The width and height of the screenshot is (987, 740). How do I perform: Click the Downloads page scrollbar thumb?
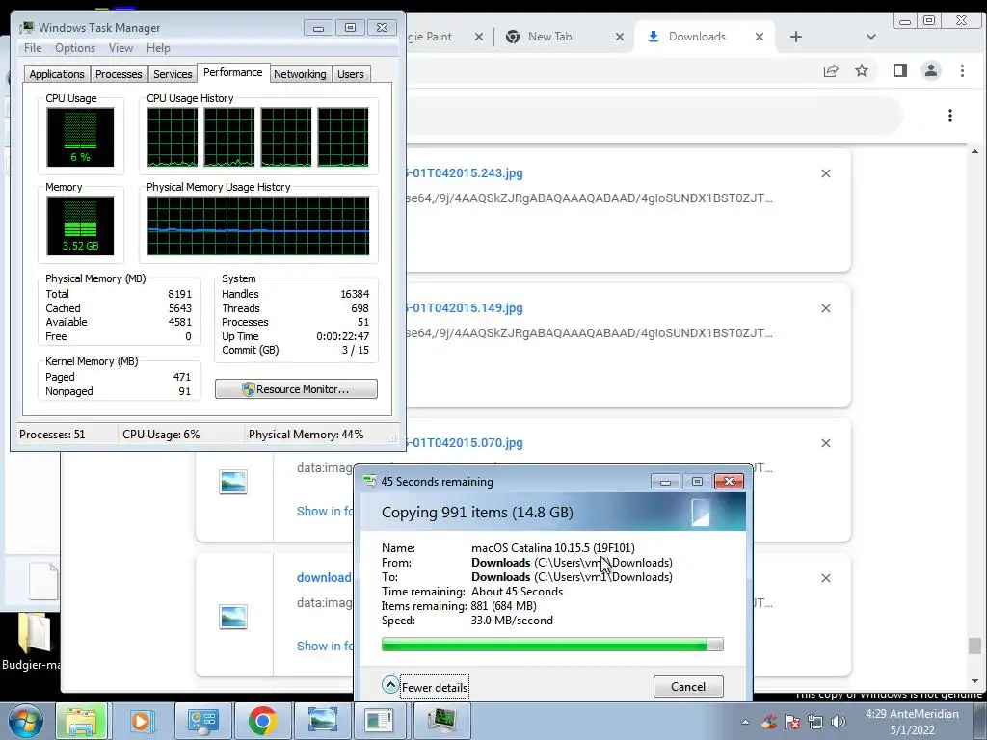pyautogui.click(x=974, y=646)
